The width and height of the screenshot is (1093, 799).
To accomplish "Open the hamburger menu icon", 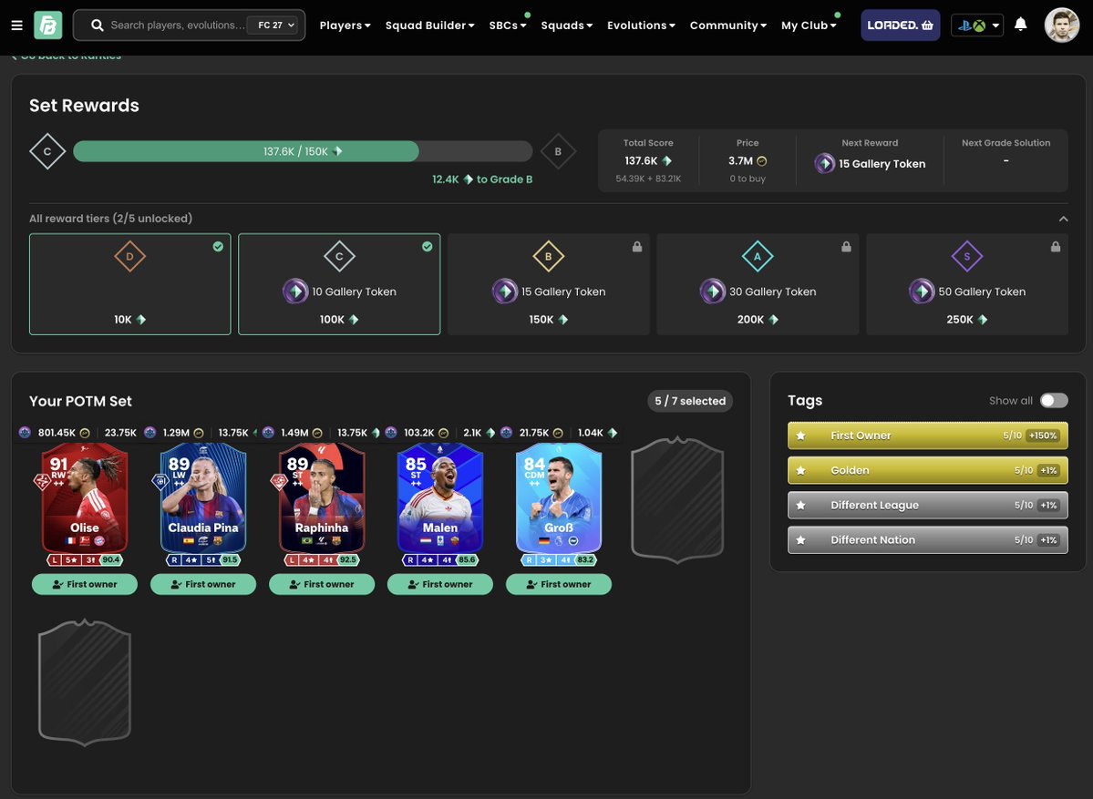I will (x=16, y=26).
